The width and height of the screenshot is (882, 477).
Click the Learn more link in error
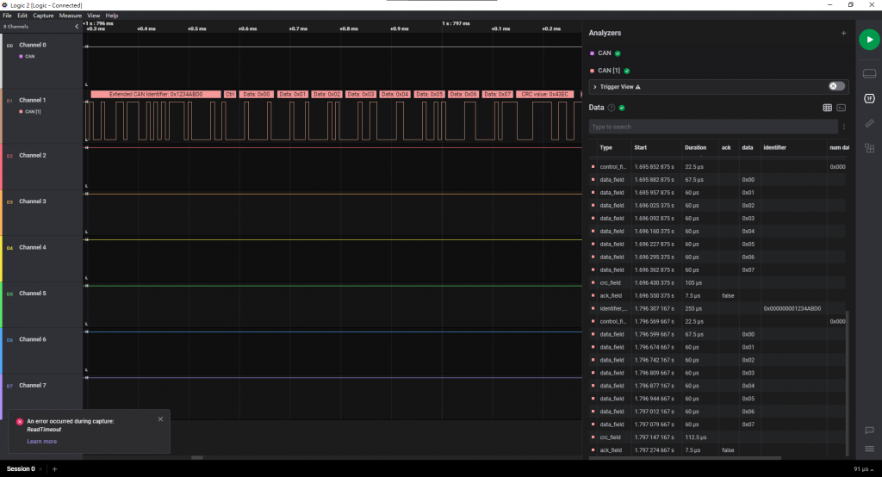tap(41, 441)
